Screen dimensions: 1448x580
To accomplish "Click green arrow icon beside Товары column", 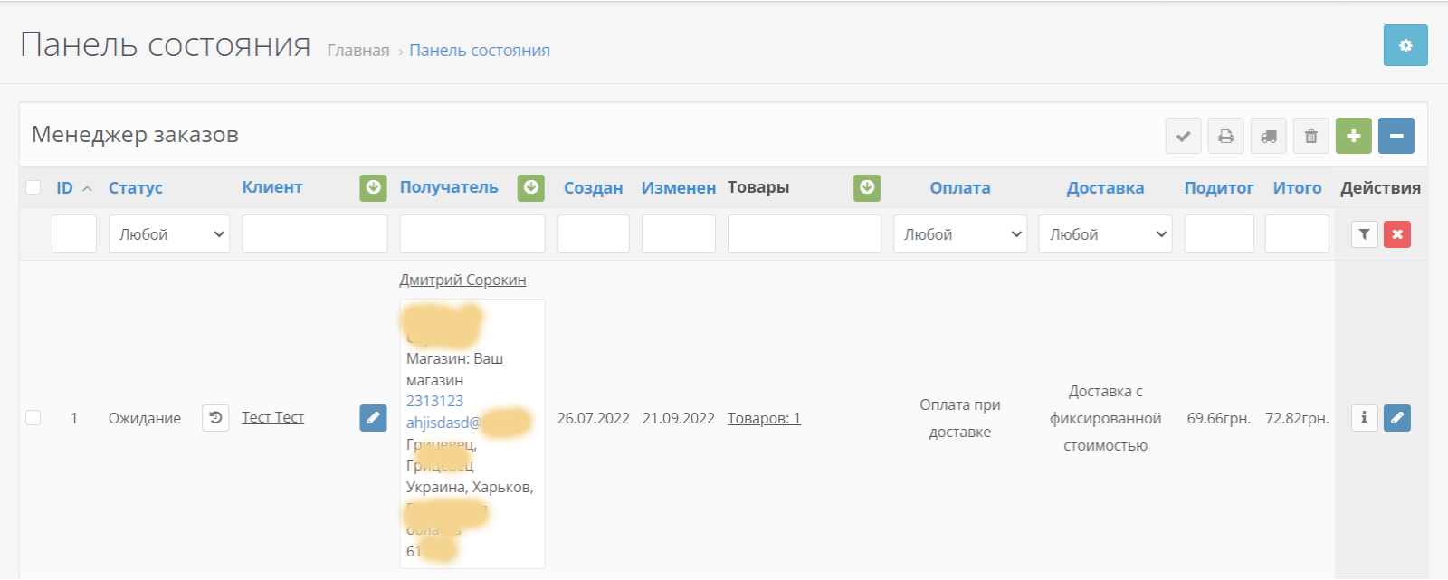I will [x=867, y=187].
